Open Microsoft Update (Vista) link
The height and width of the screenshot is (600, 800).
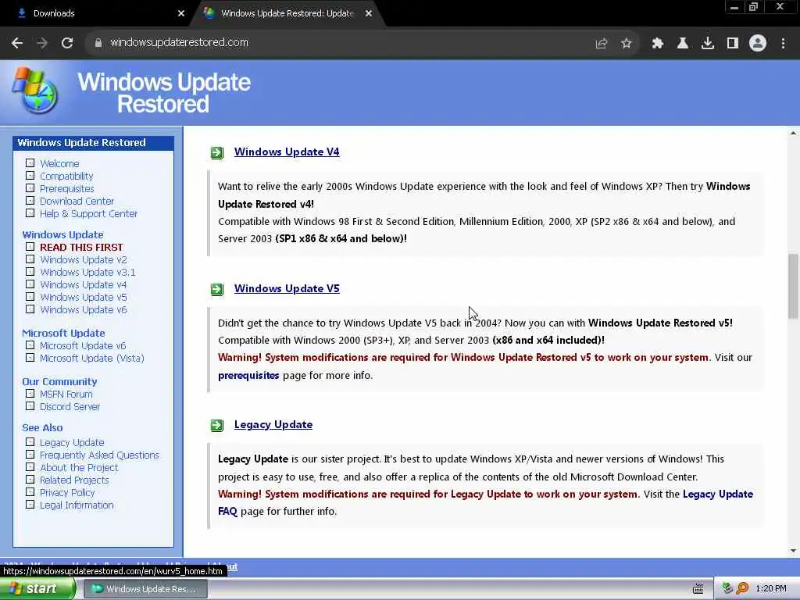(x=92, y=358)
